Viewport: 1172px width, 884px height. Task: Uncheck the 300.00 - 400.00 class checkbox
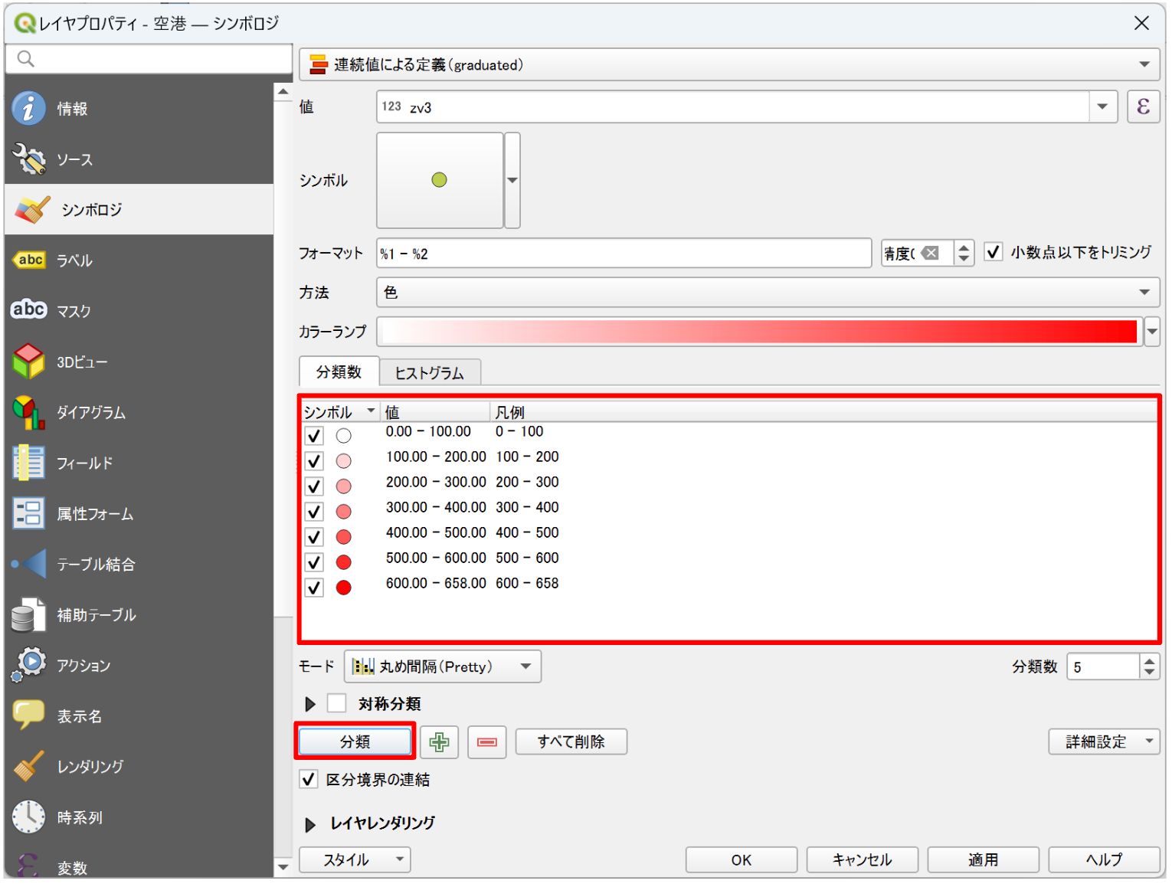tap(314, 512)
